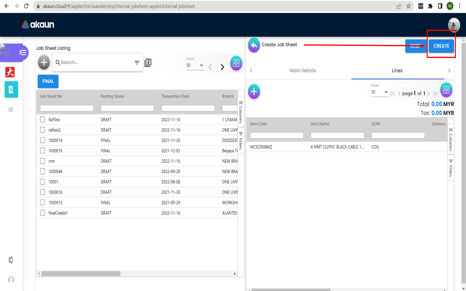Click the add job sheet plus icon
Viewport: 466px width, 291px height.
(44, 62)
